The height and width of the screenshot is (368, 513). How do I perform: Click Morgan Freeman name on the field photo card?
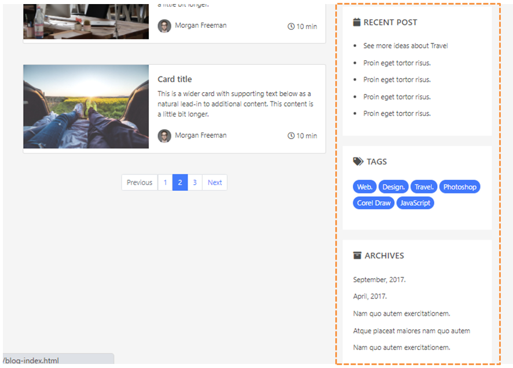click(x=200, y=135)
